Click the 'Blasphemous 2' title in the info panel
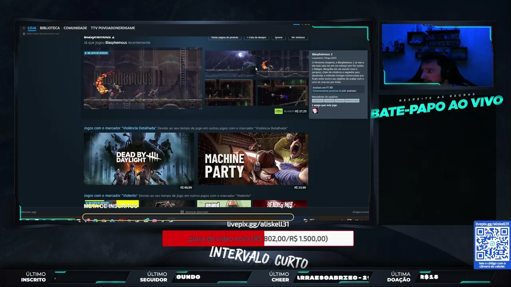Viewport: 511px width, 287px height. pos(322,54)
